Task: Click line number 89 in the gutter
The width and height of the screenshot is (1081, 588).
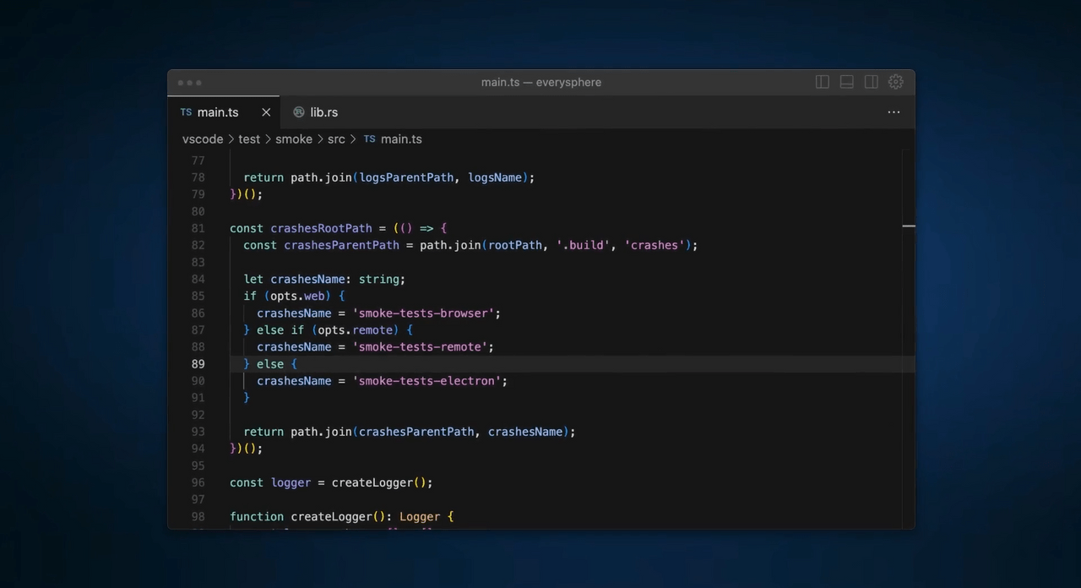Action: click(x=198, y=364)
